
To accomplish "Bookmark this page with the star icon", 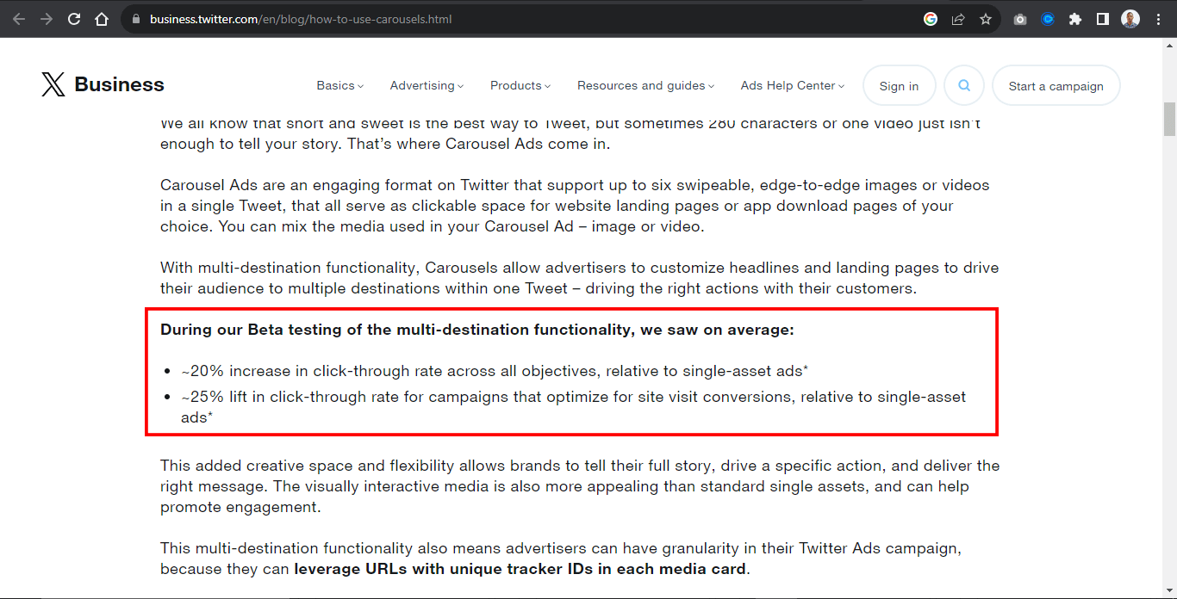I will coord(986,19).
